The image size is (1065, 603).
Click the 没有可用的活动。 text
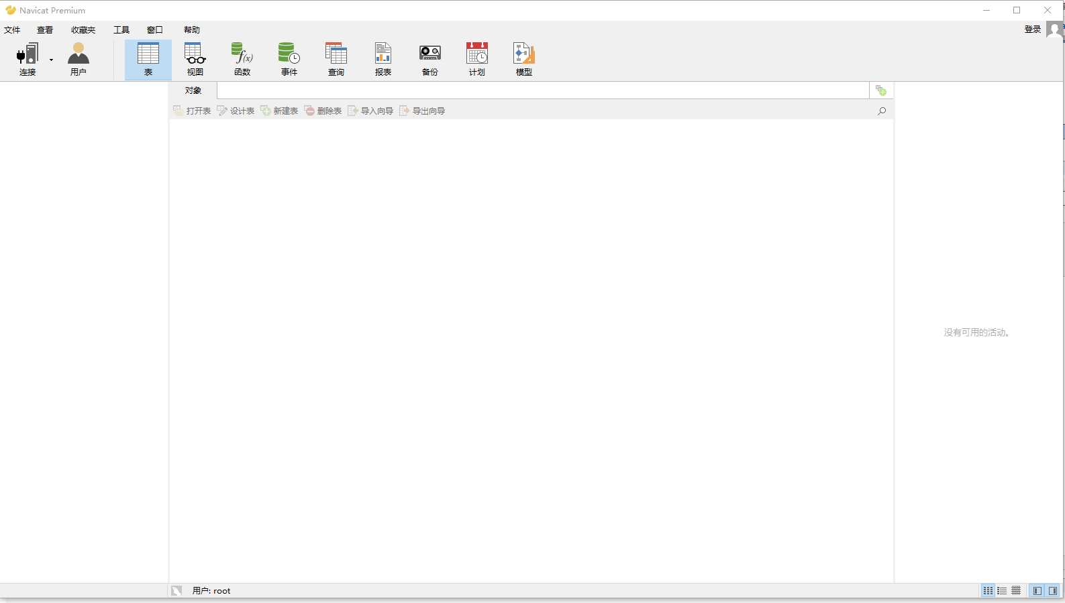977,332
